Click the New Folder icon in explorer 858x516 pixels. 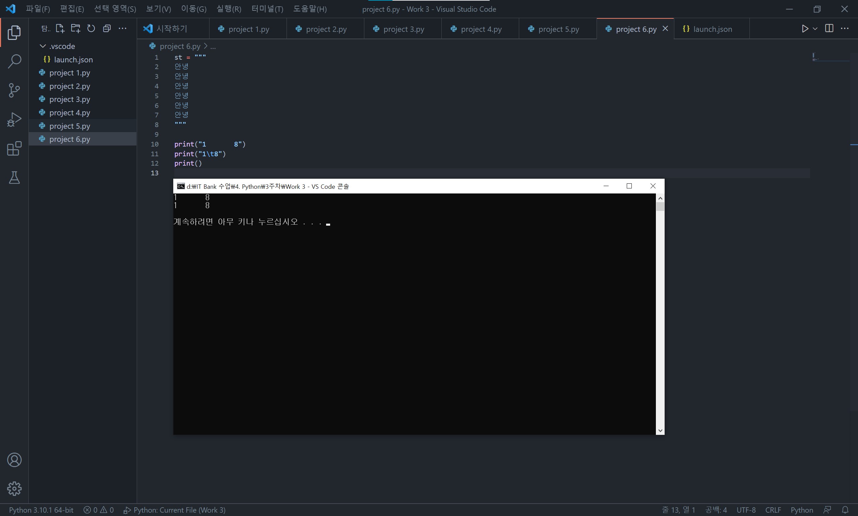(75, 28)
